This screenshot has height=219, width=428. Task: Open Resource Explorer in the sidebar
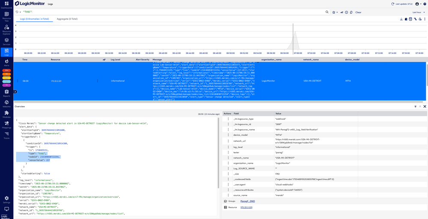click(6, 30)
